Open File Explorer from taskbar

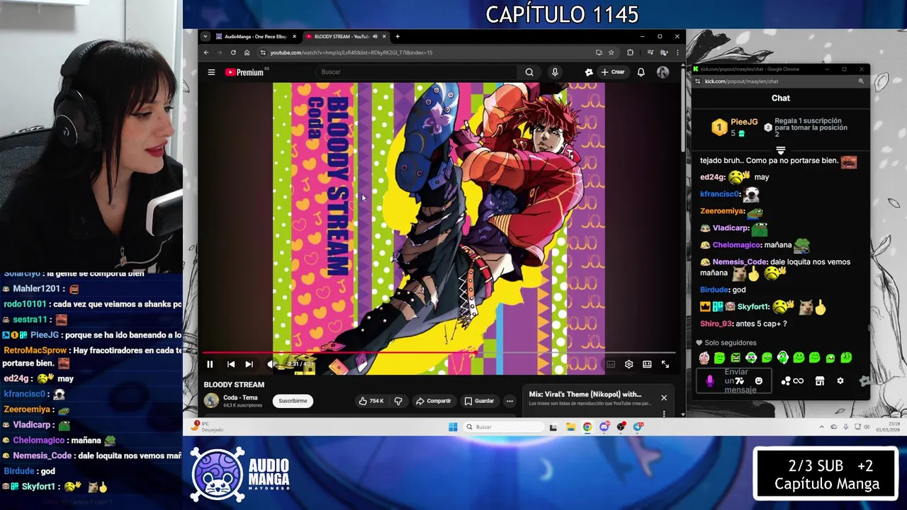(570, 426)
